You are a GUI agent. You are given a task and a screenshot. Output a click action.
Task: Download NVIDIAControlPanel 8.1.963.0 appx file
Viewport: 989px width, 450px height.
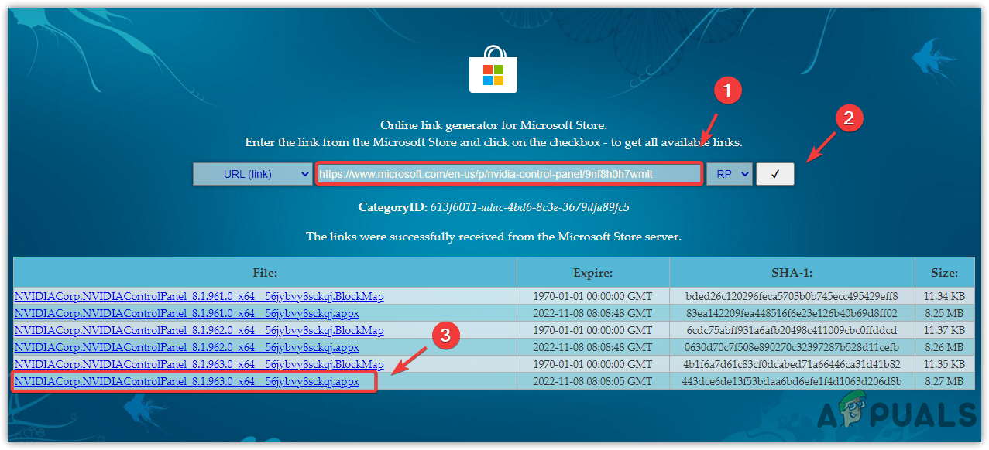point(186,380)
